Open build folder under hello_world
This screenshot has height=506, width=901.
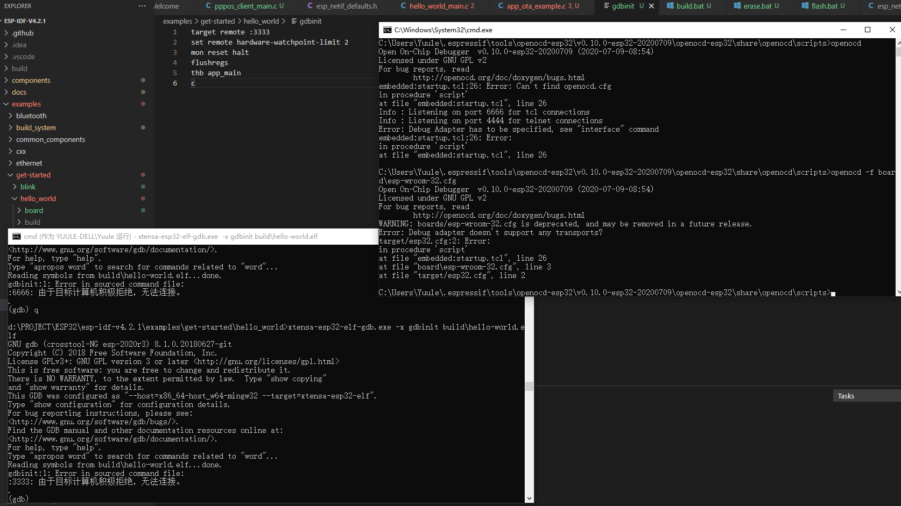pyautogui.click(x=32, y=222)
